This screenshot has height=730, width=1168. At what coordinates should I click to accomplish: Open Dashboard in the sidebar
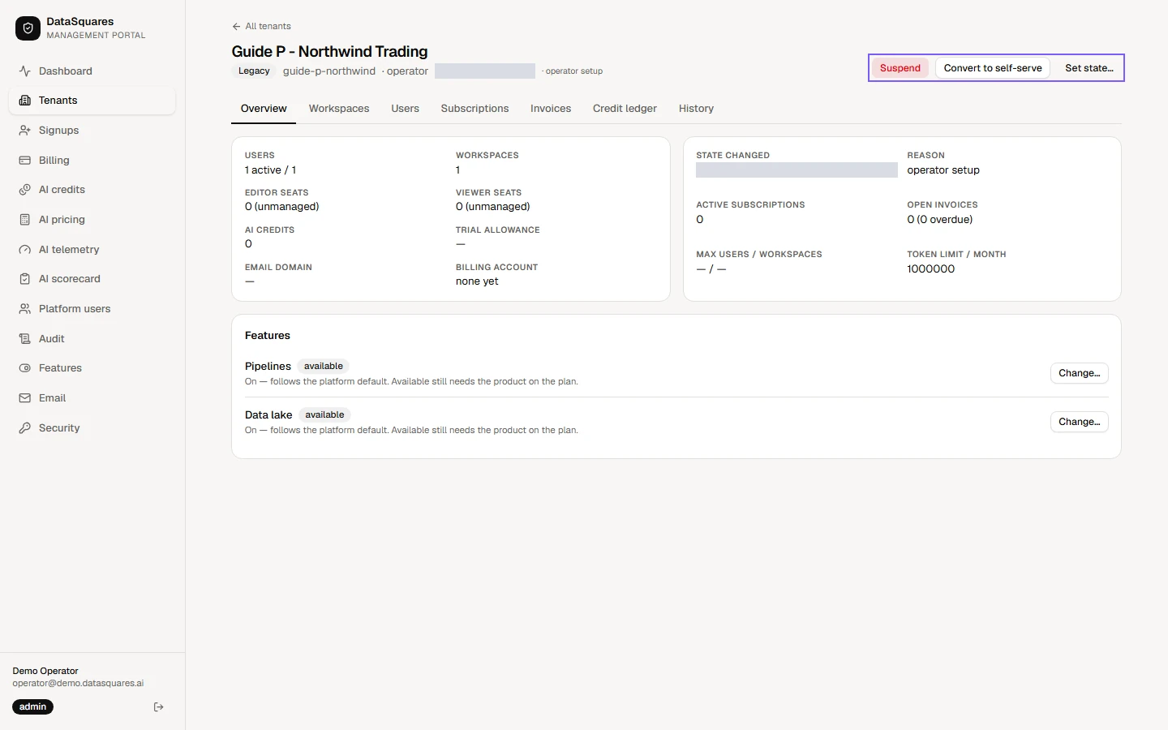tap(92, 71)
